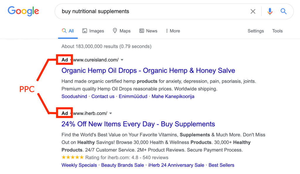The width and height of the screenshot is (300, 174).
Task: Switch to the Maps tab
Action: coord(122,31)
